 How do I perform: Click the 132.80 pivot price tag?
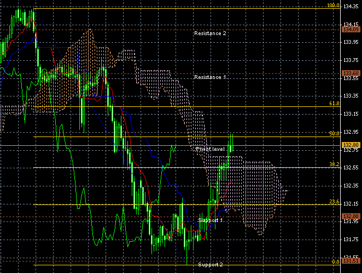click(351, 145)
